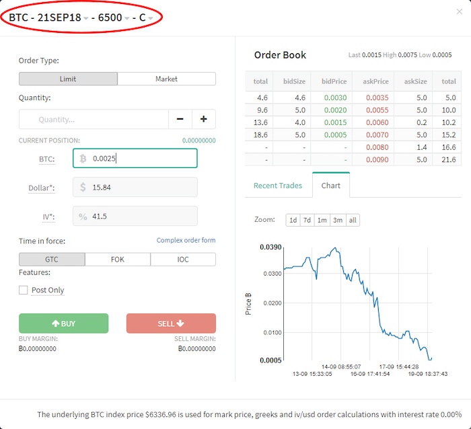This screenshot has width=471, height=429.
Task: Click the minus quantity button
Action: pos(180,119)
